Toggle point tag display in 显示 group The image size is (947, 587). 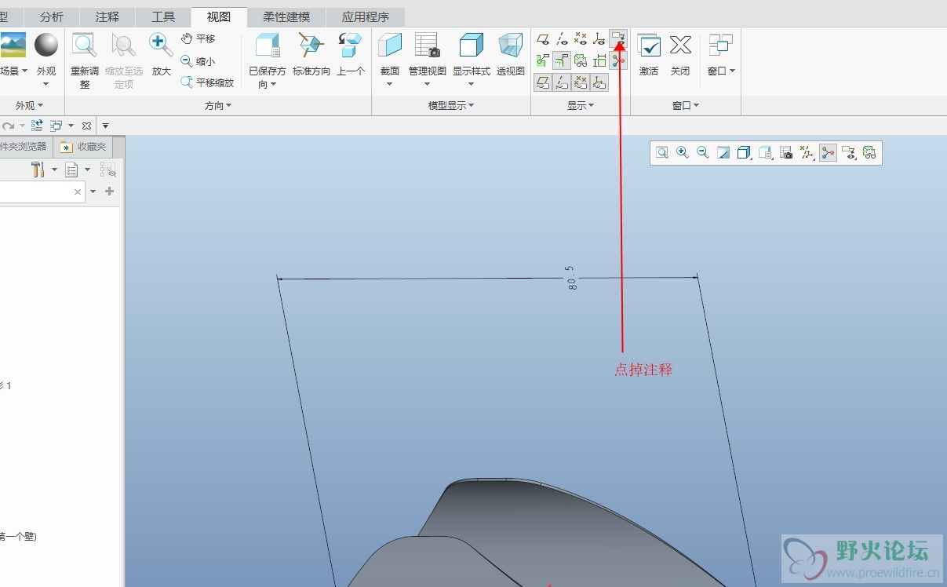click(x=581, y=82)
